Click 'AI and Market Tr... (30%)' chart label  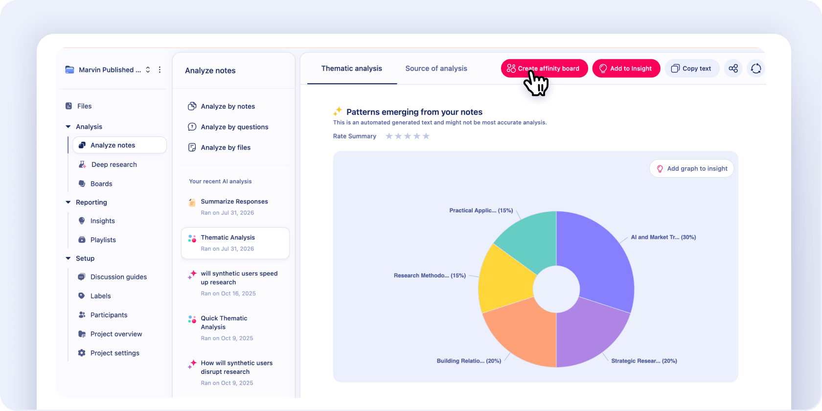[663, 237]
